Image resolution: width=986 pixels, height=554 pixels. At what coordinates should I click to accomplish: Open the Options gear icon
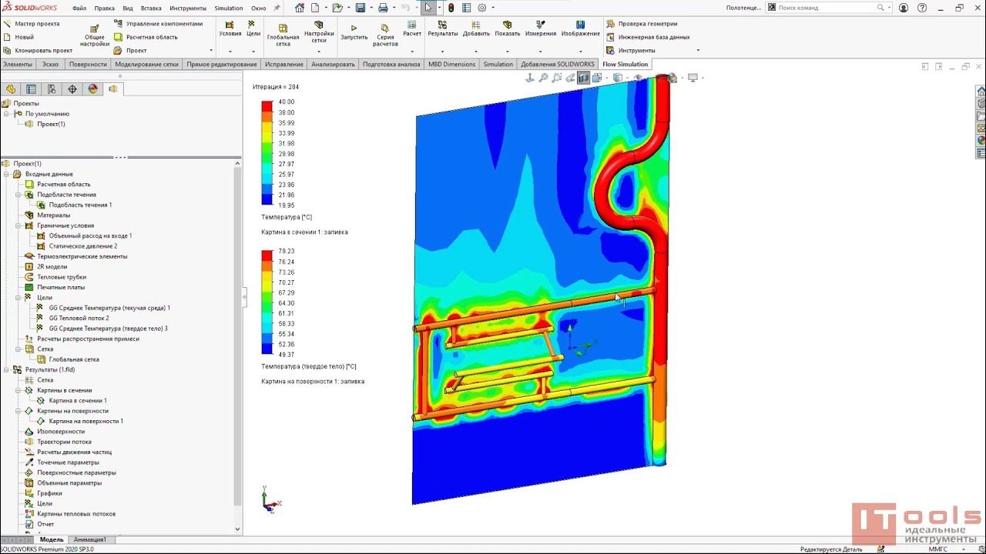click(x=482, y=8)
